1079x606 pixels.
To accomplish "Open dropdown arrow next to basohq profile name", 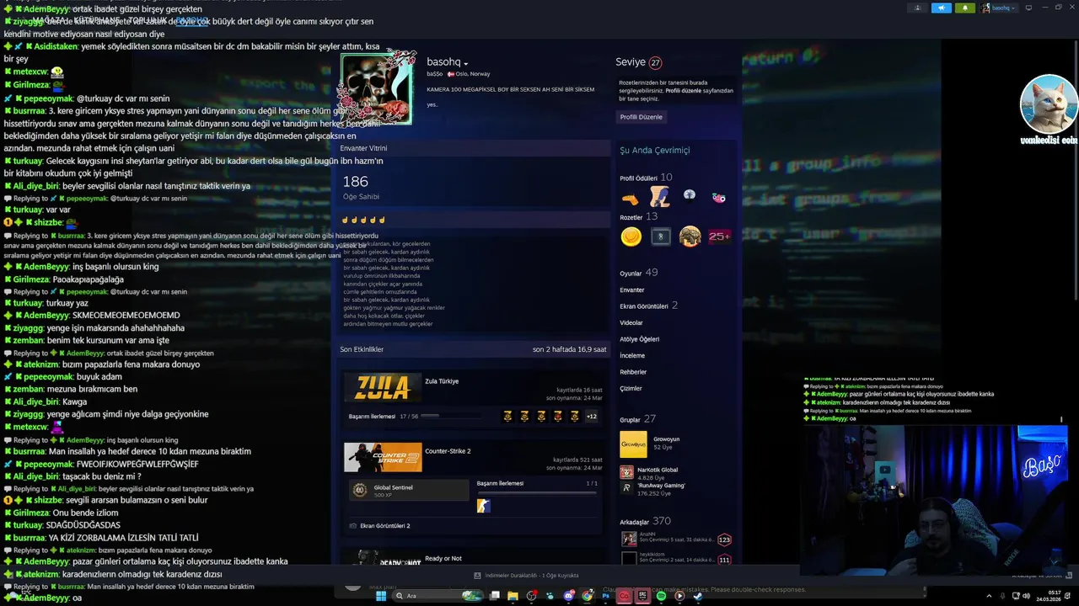I will (465, 64).
